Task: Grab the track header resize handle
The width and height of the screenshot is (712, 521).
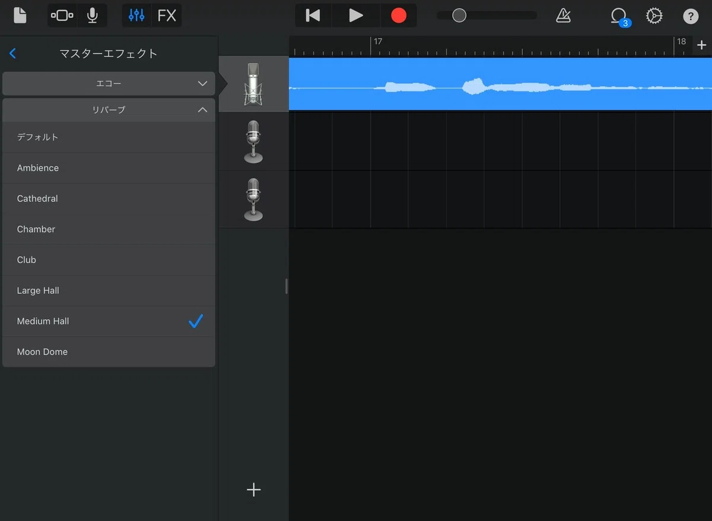Action: pyautogui.click(x=286, y=286)
